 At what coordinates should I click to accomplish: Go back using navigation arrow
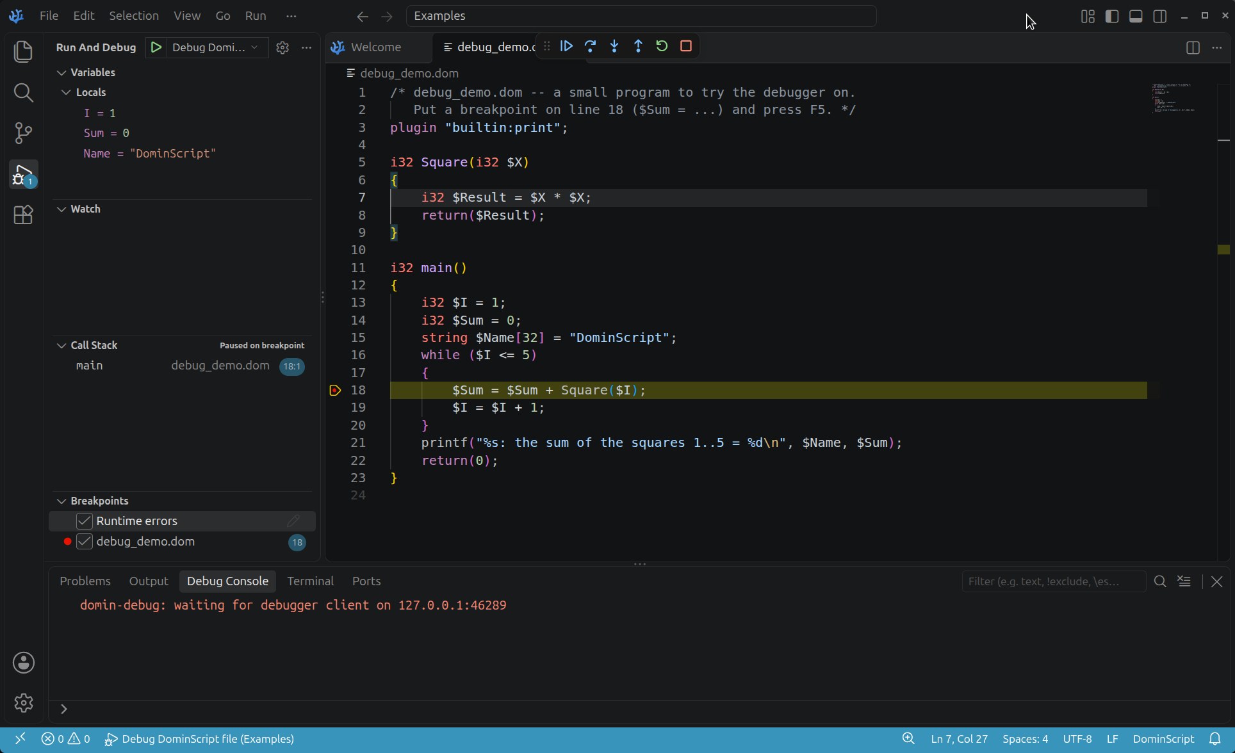(363, 16)
